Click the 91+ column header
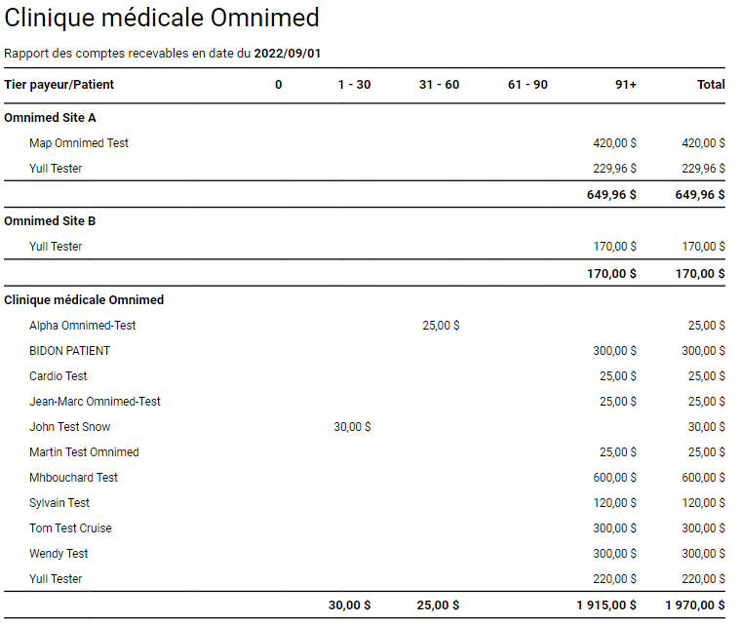This screenshot has width=740, height=624. coord(625,85)
